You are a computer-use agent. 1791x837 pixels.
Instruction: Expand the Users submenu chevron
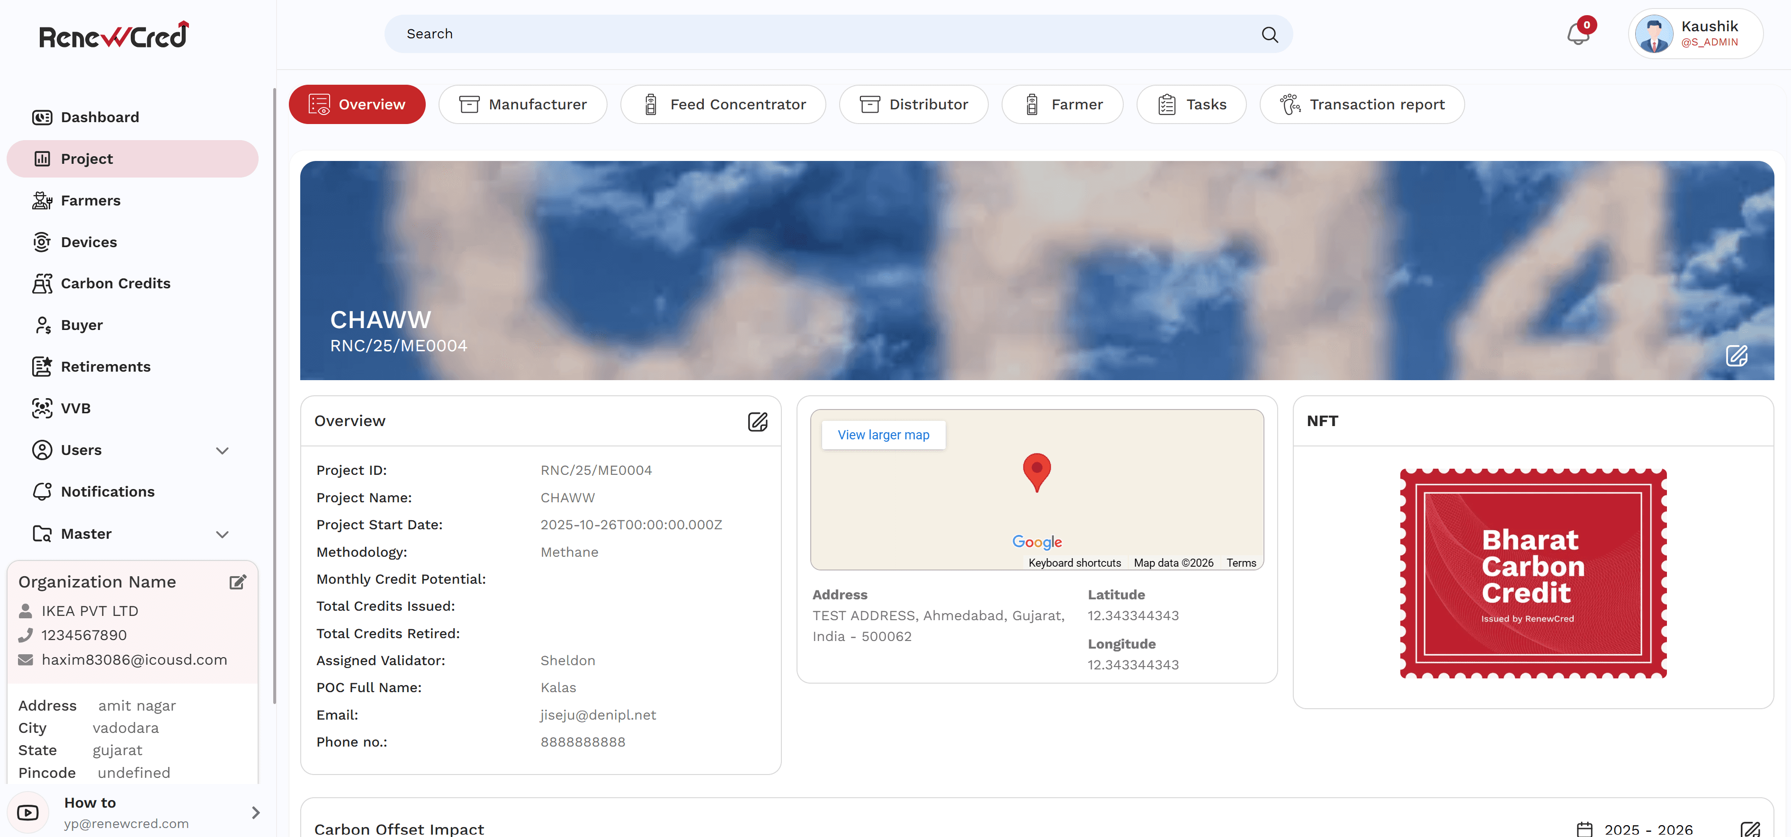coord(223,451)
